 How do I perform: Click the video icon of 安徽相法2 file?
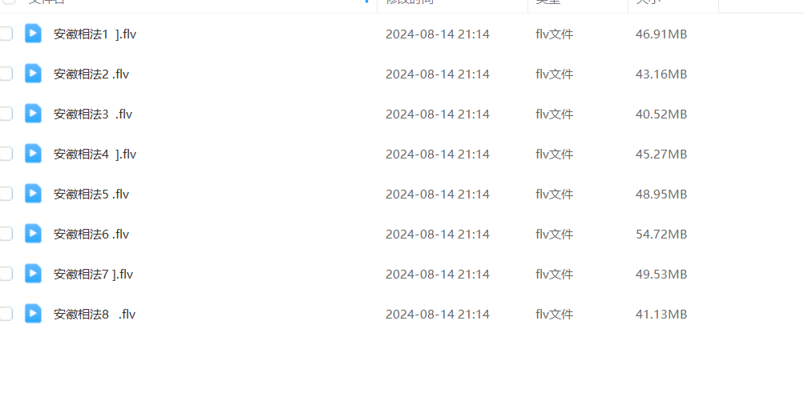[33, 74]
